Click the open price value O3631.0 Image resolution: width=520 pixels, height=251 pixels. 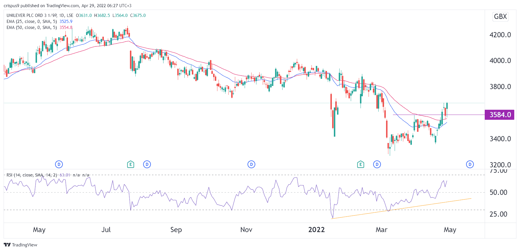tap(84, 15)
